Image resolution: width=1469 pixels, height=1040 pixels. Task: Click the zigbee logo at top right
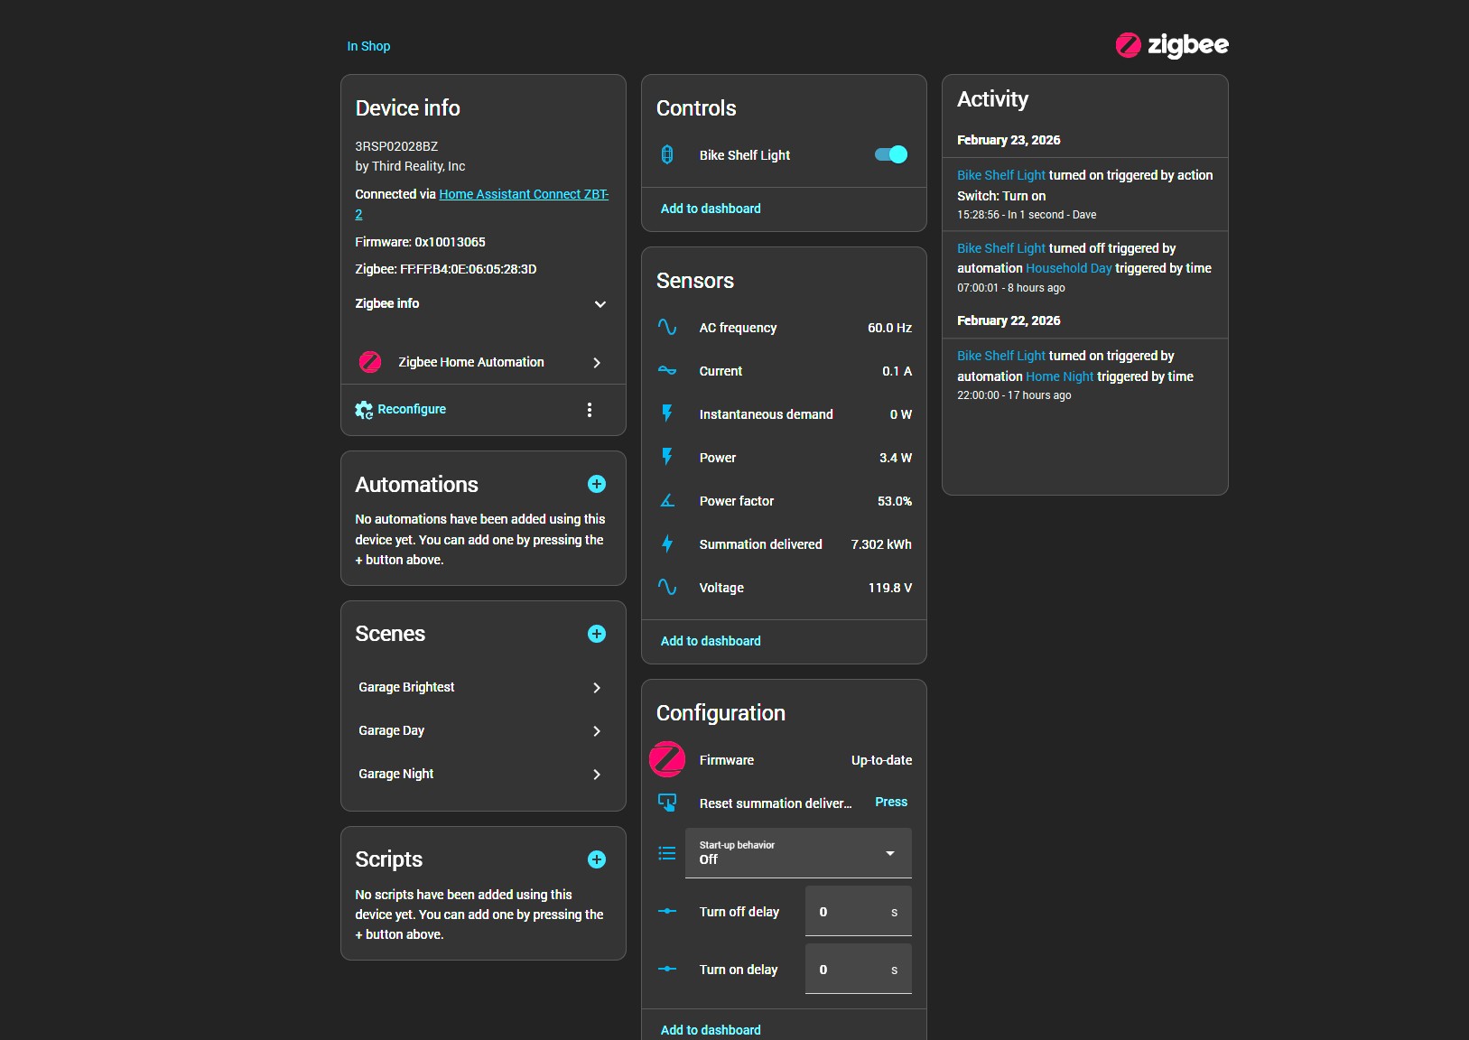[1172, 45]
